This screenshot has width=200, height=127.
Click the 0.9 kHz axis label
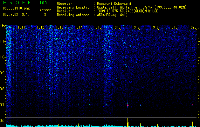(x=3, y=73)
